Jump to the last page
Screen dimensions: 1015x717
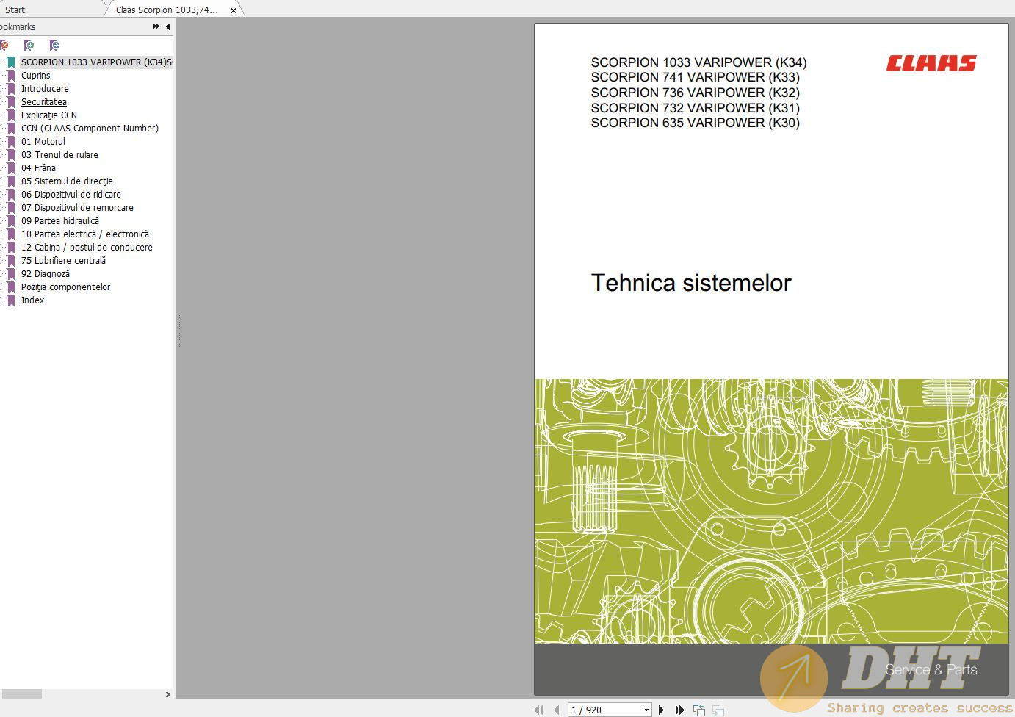click(x=679, y=710)
